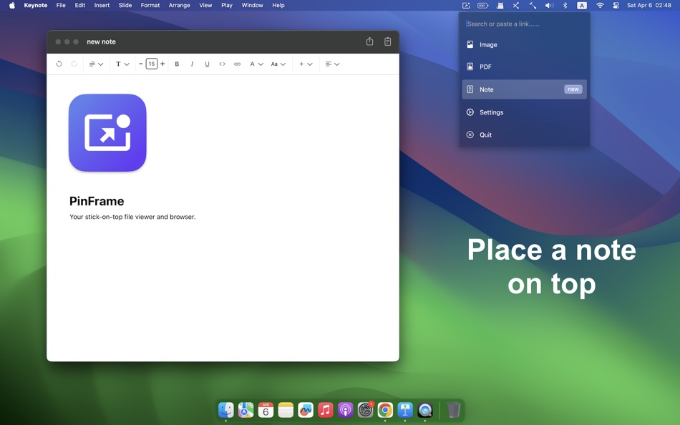
Task: Open the Apple menu
Action: pyautogui.click(x=12, y=5)
